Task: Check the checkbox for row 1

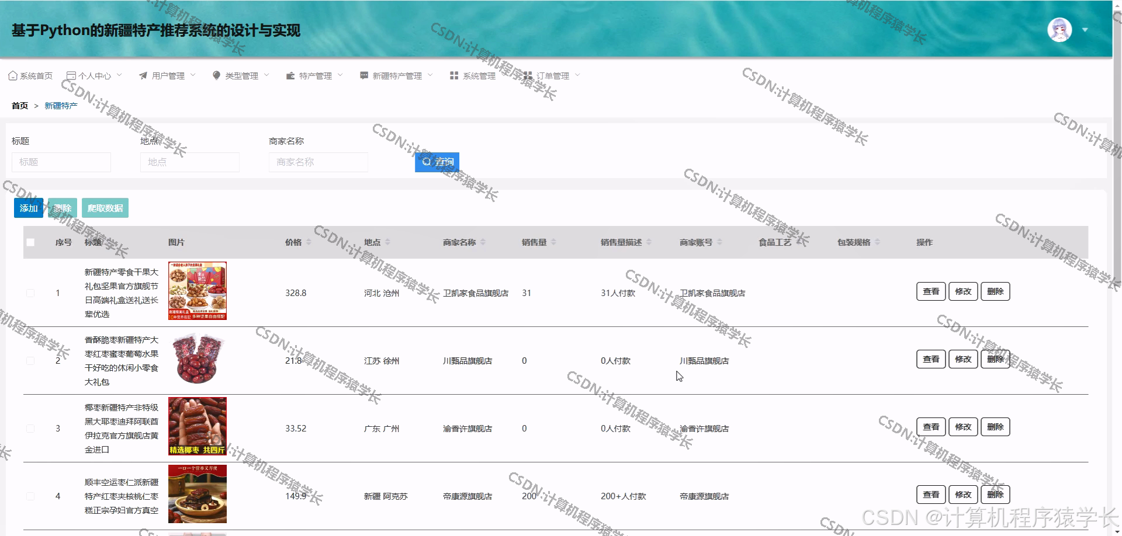Action: [x=30, y=293]
